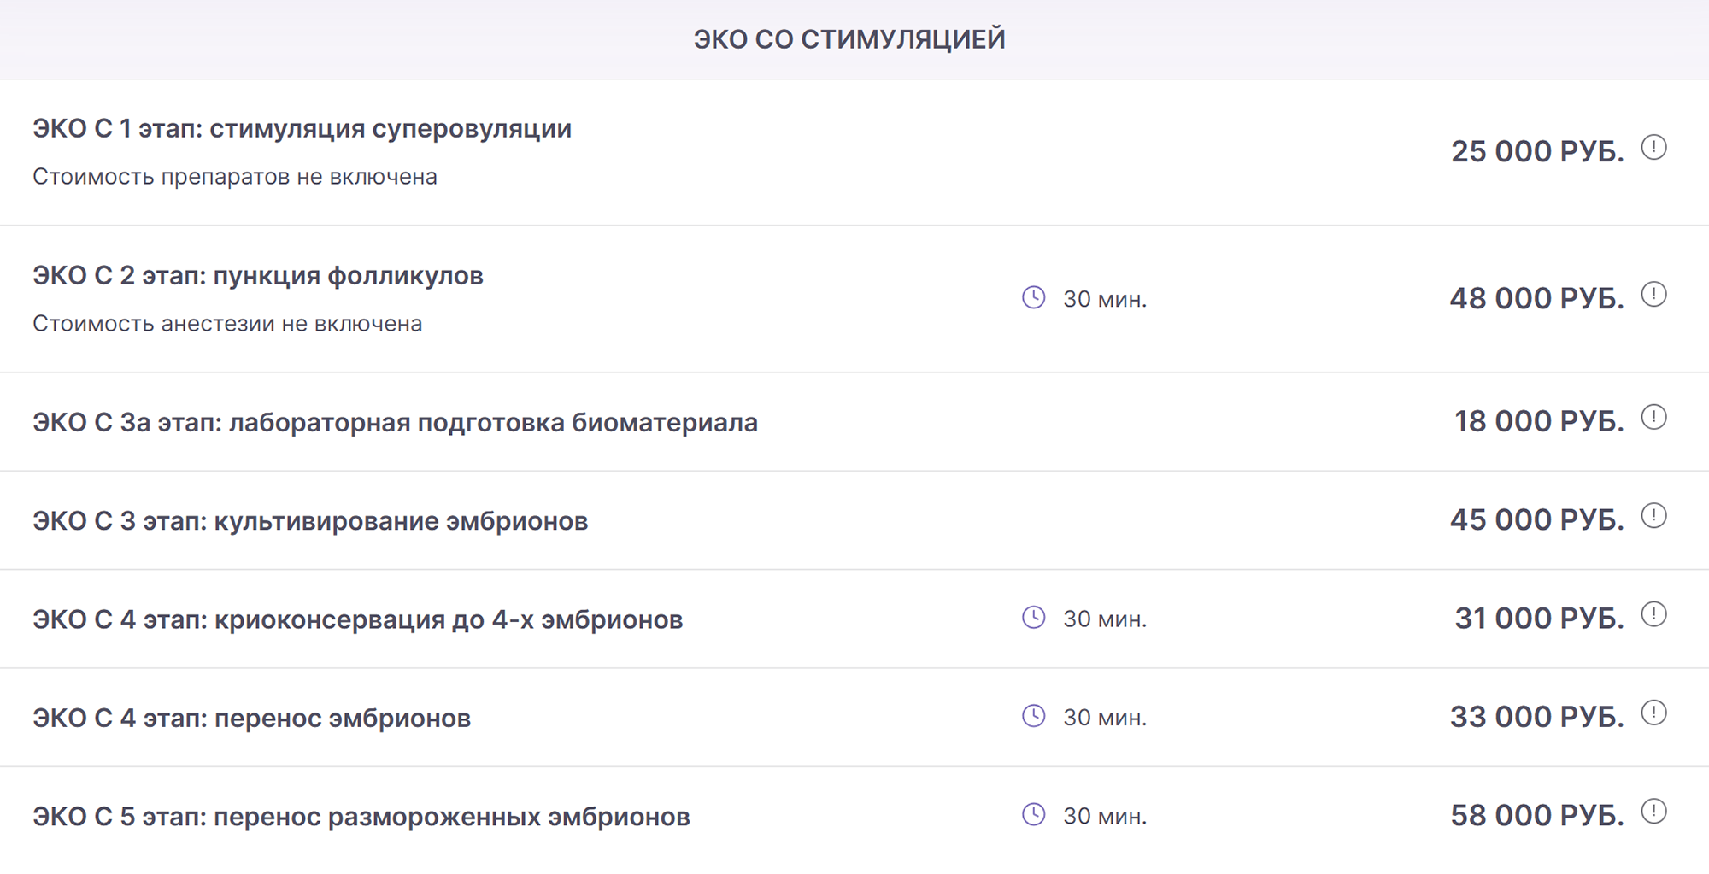Open info icon beside 18 000 РУБ. price
This screenshot has width=1709, height=874.
pos(1653,417)
